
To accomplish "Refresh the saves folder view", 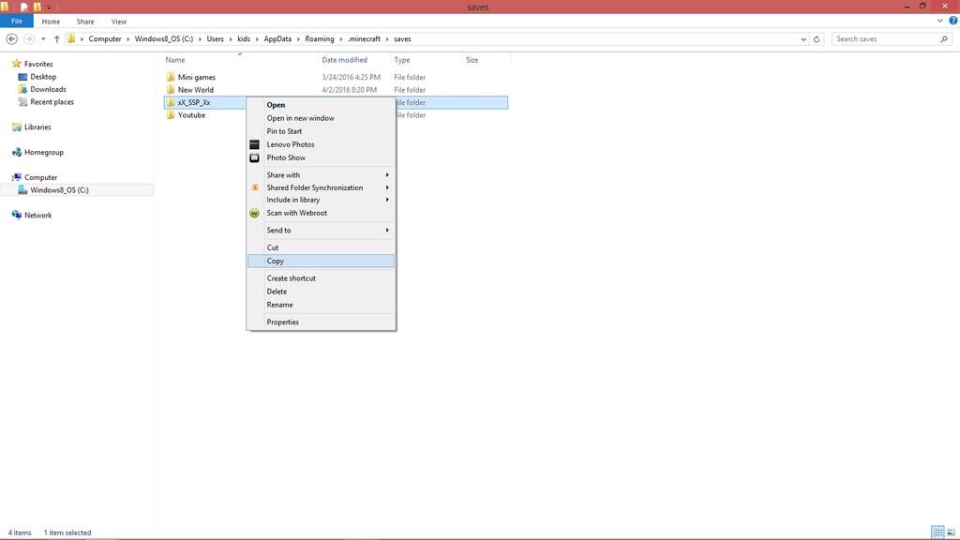I will (x=817, y=39).
